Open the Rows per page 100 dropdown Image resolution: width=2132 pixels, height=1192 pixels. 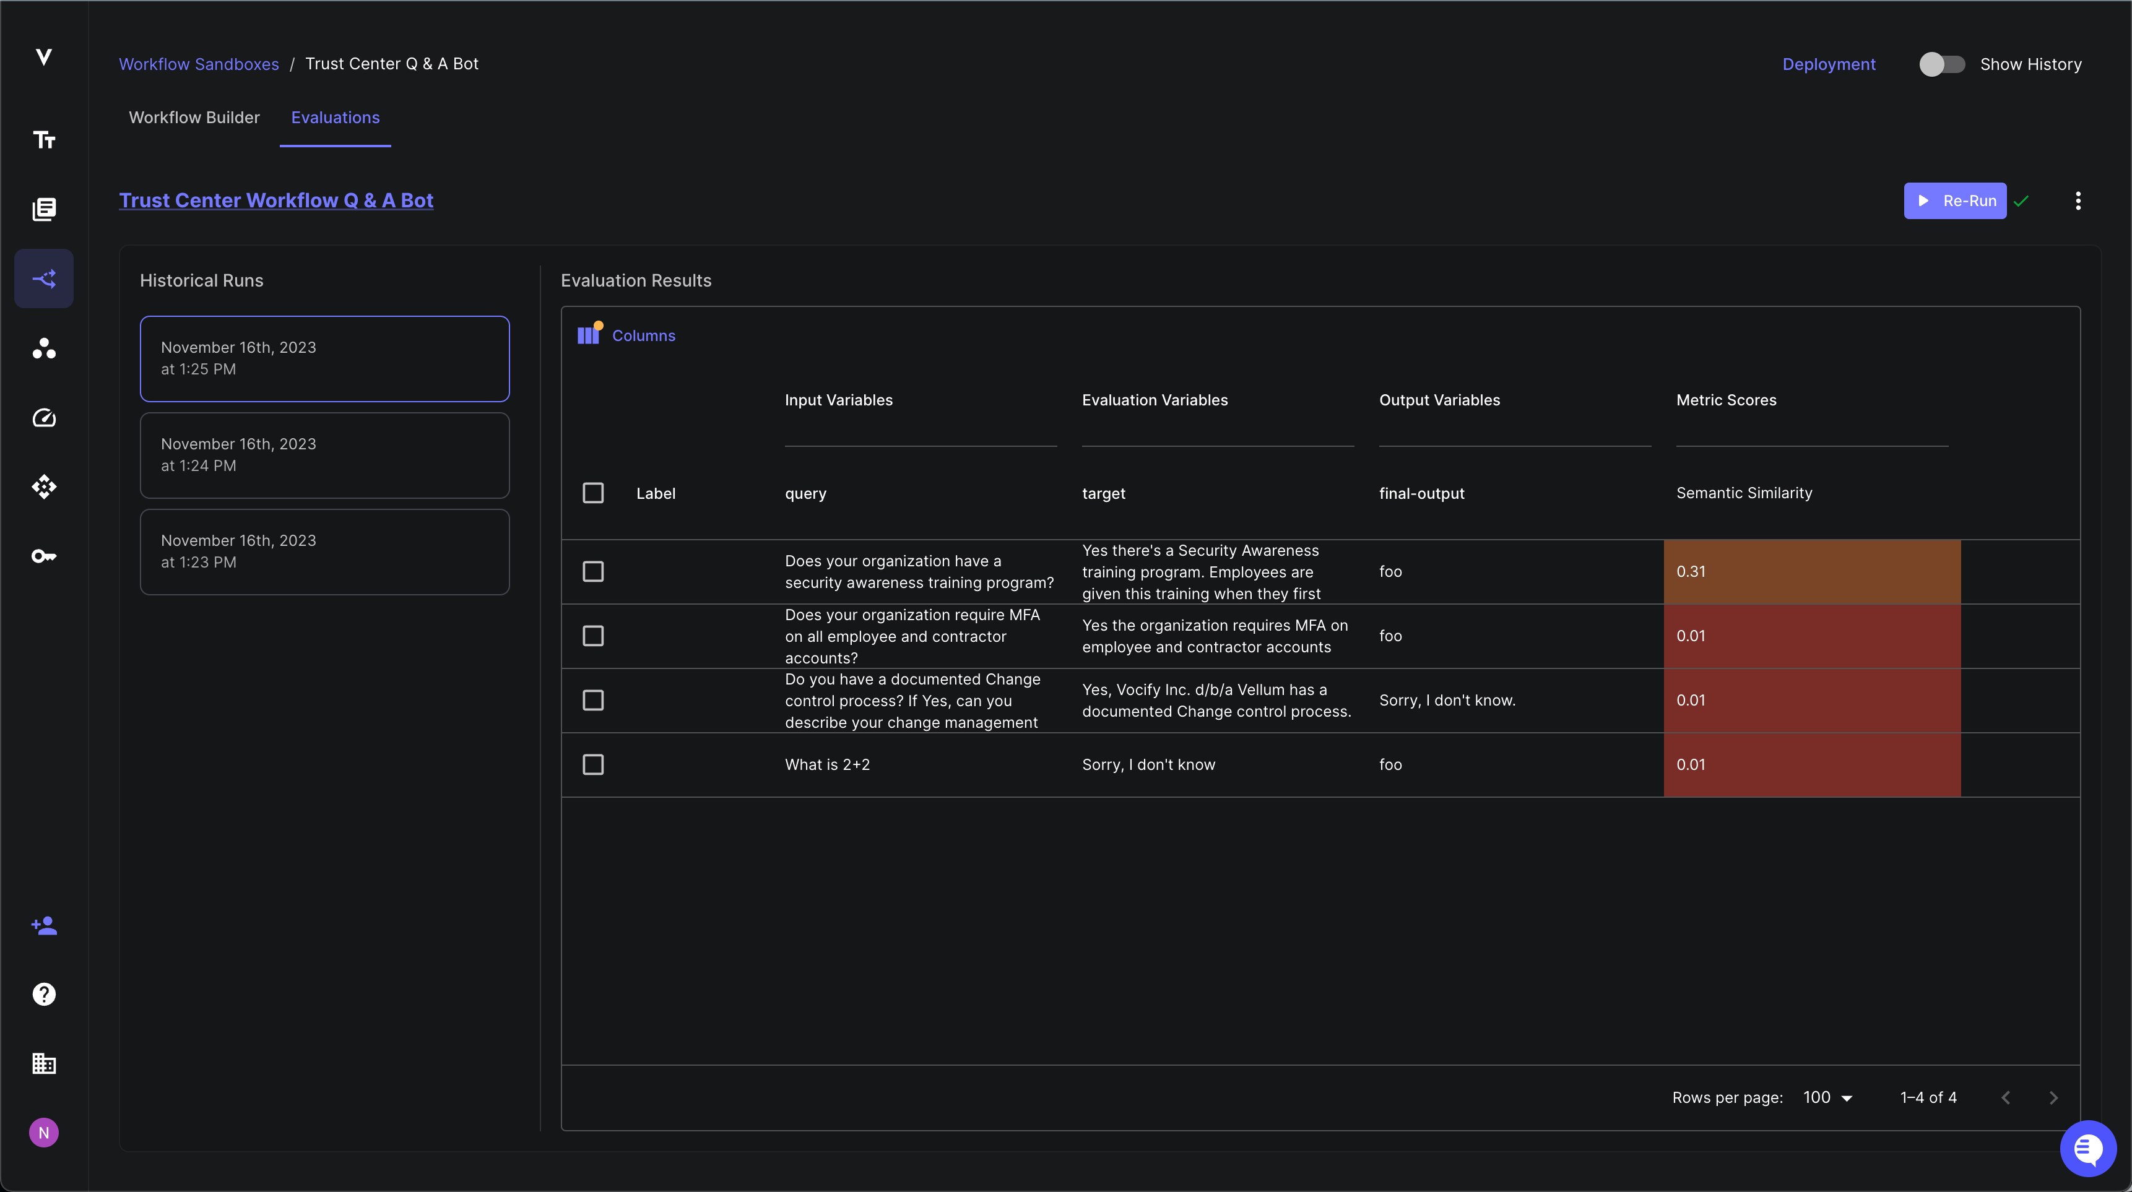click(x=1827, y=1098)
